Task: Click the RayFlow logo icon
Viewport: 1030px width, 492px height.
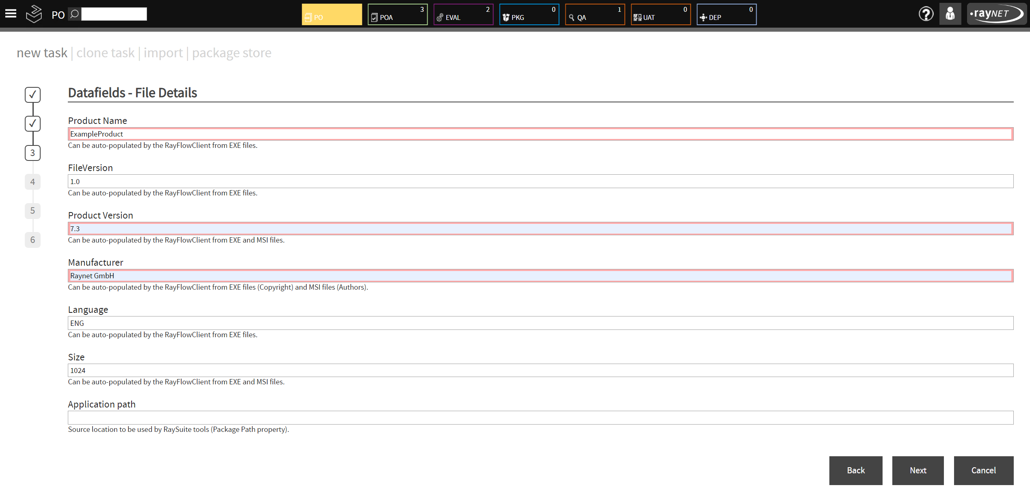Action: coord(34,13)
